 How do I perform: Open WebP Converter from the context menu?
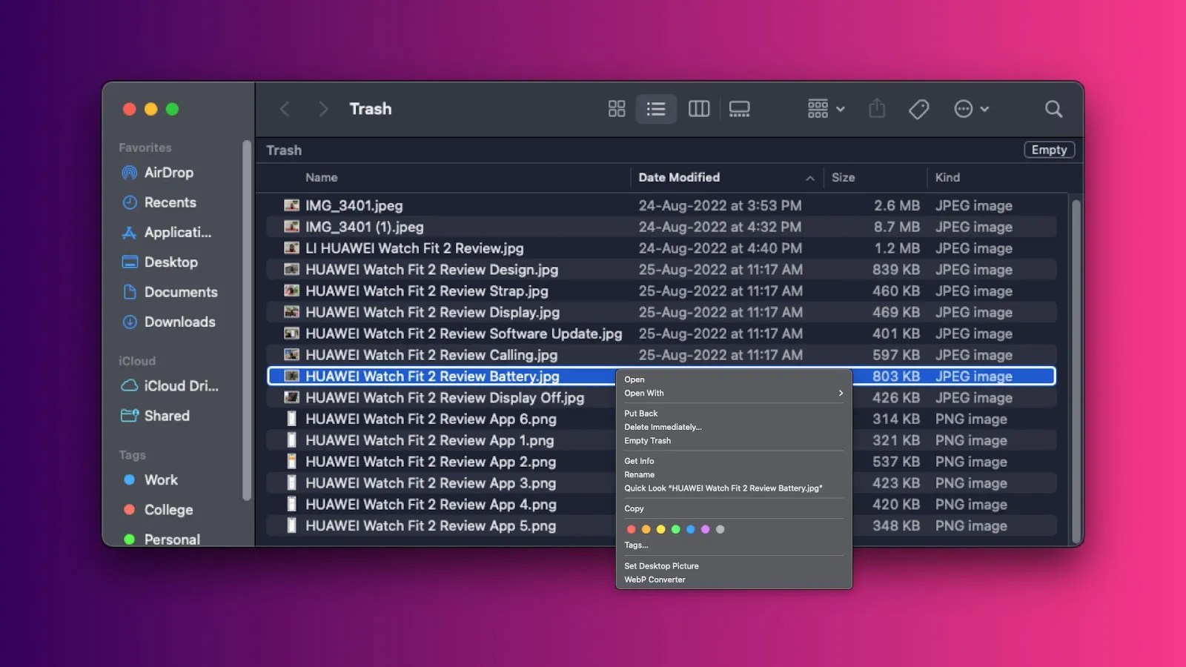[x=655, y=580]
